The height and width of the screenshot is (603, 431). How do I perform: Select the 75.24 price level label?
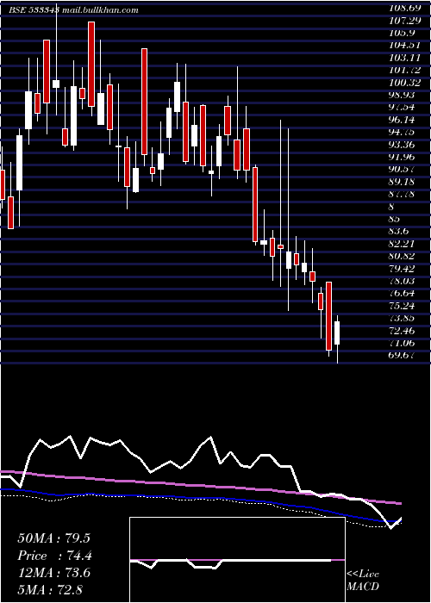(x=402, y=306)
